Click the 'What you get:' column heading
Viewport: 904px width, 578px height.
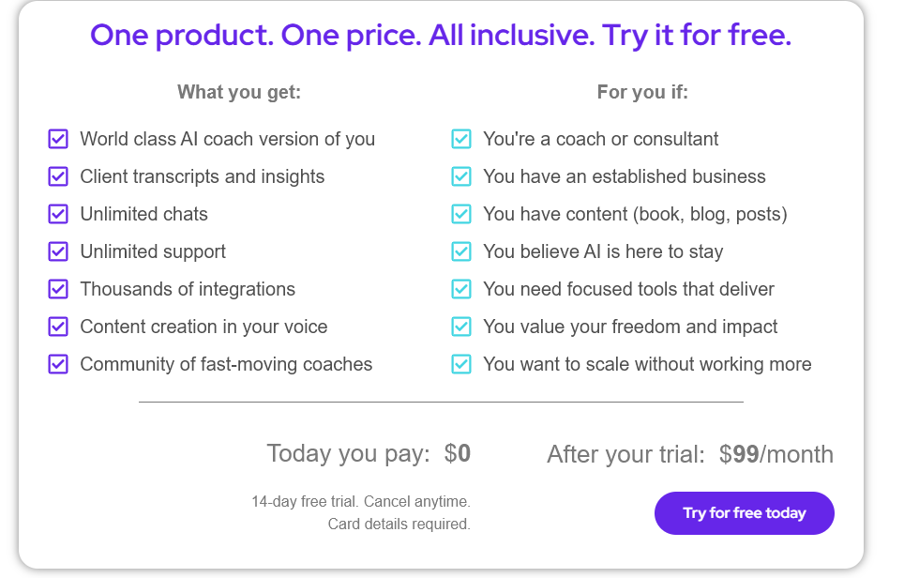(x=239, y=92)
